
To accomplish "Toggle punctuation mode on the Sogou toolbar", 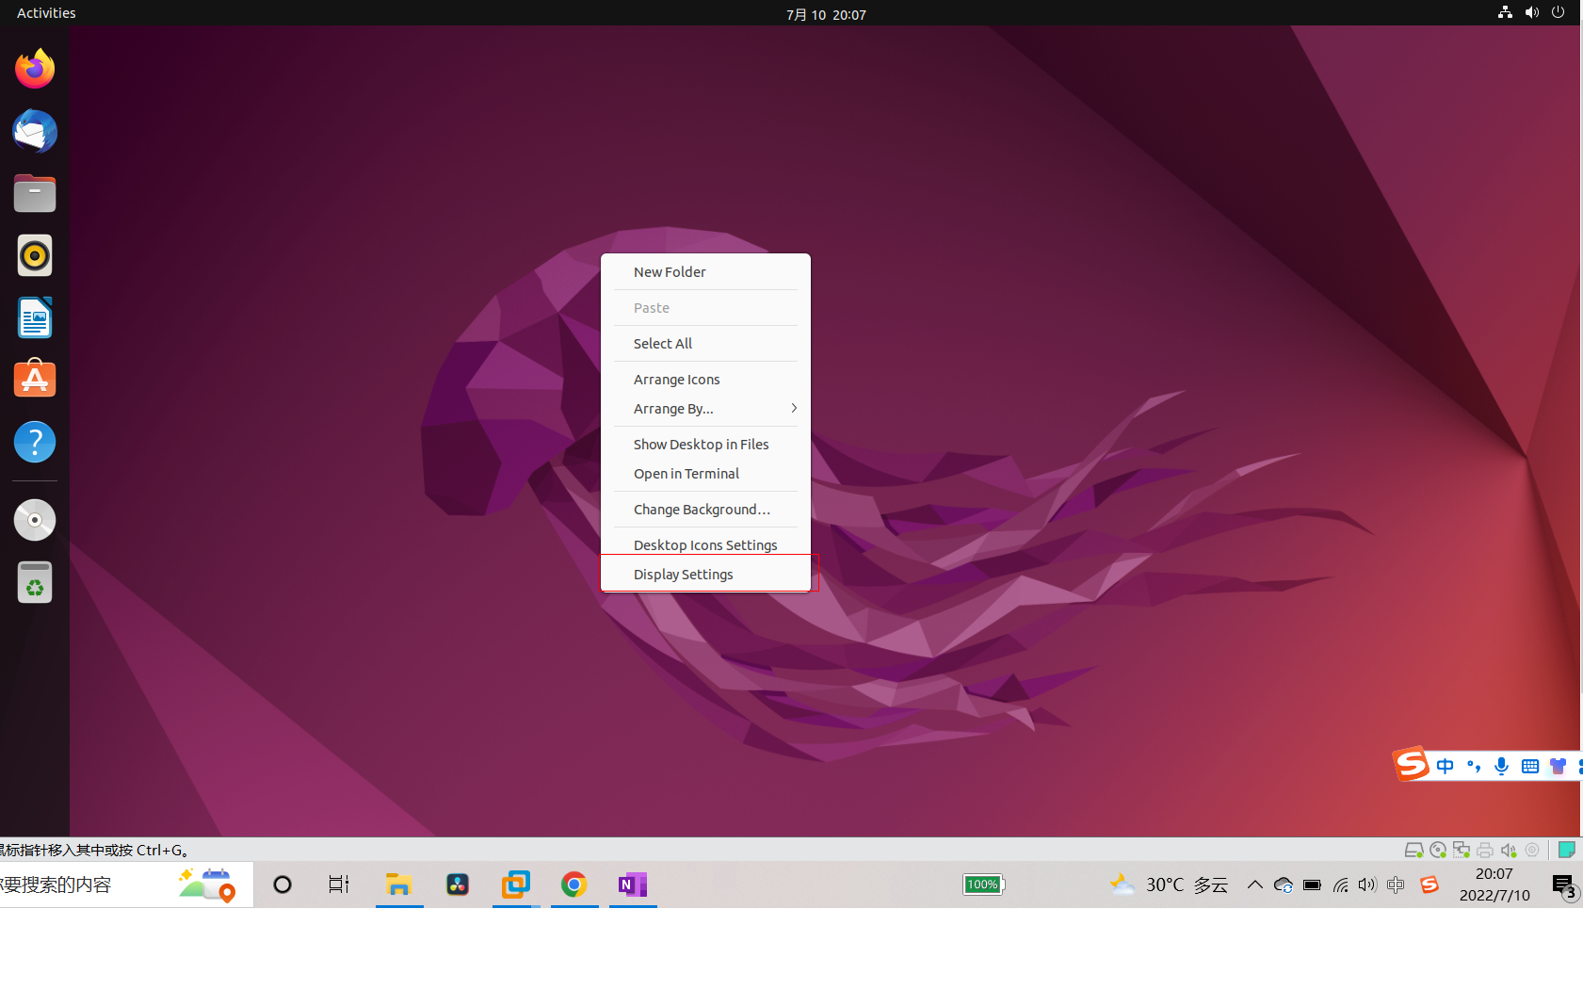I will pos(1475,766).
